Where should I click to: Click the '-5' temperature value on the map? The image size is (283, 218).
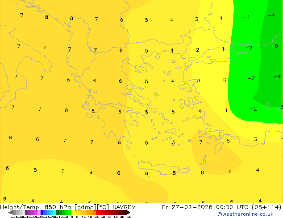click(275, 46)
